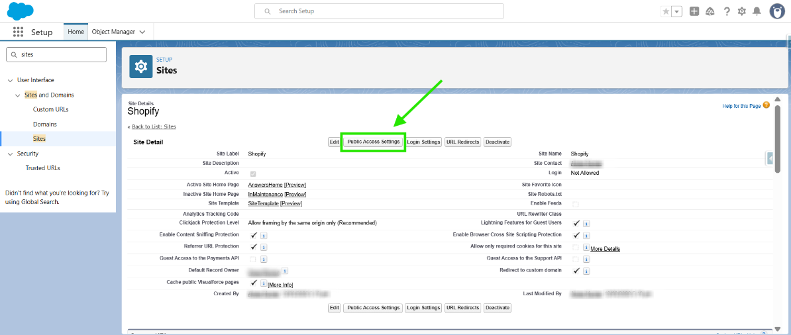Viewport: 791px width, 335px height.
Task: Open the Help for this Page link
Action: pos(741,106)
